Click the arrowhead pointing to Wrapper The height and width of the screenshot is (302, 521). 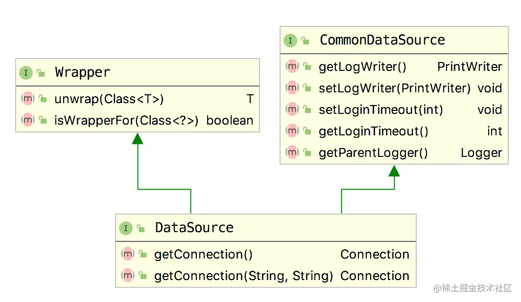click(x=138, y=138)
